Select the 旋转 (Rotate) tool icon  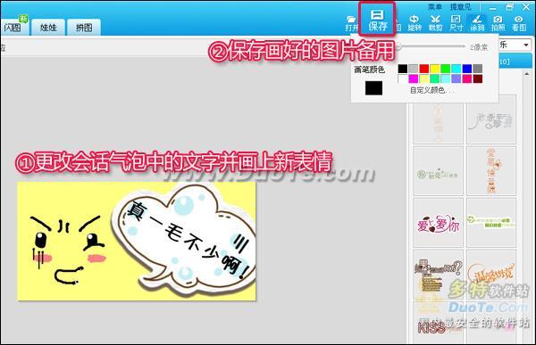point(415,23)
